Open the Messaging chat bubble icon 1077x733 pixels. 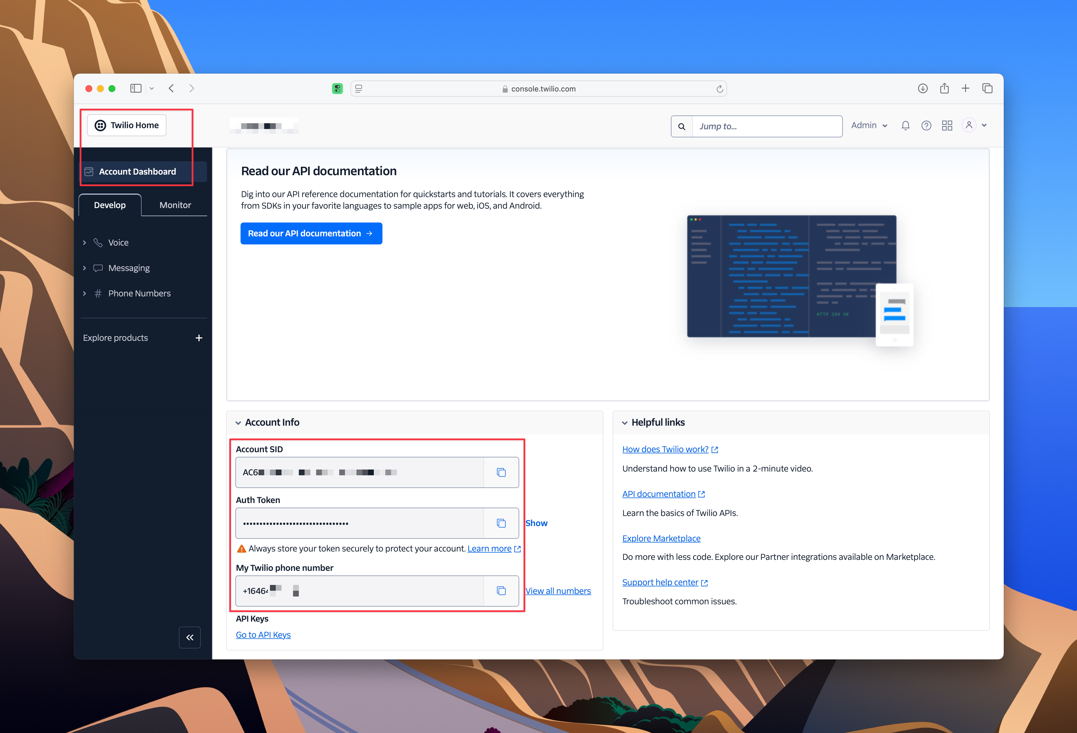pyautogui.click(x=98, y=268)
